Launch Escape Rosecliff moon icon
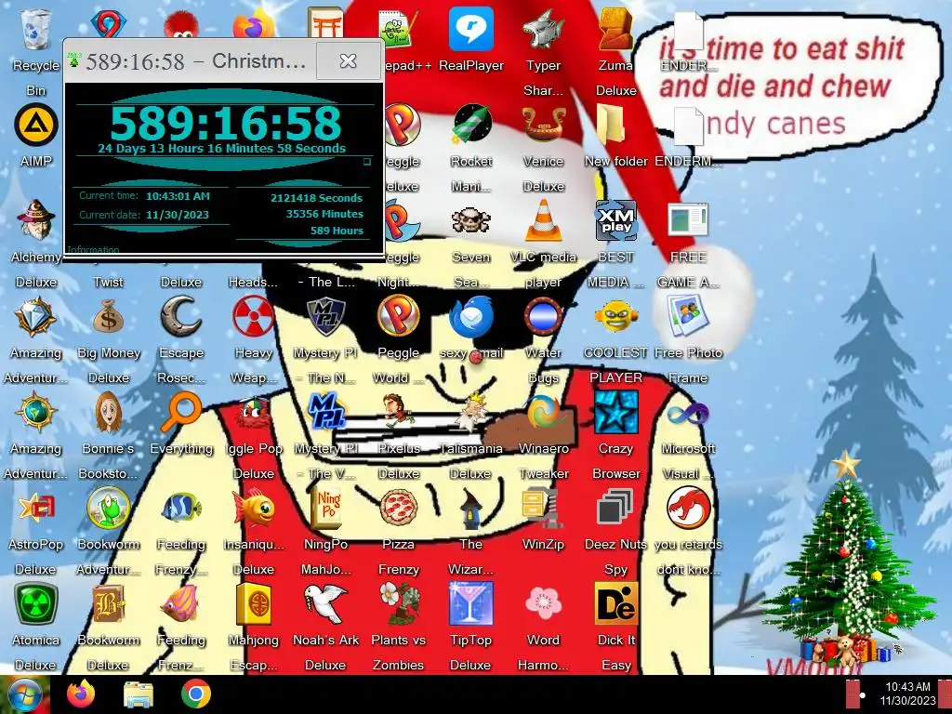The image size is (952, 714). coord(181,316)
